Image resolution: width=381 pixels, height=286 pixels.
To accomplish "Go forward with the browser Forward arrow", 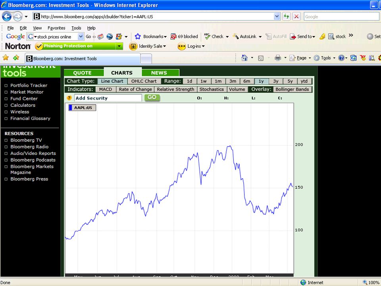I will [17, 17].
